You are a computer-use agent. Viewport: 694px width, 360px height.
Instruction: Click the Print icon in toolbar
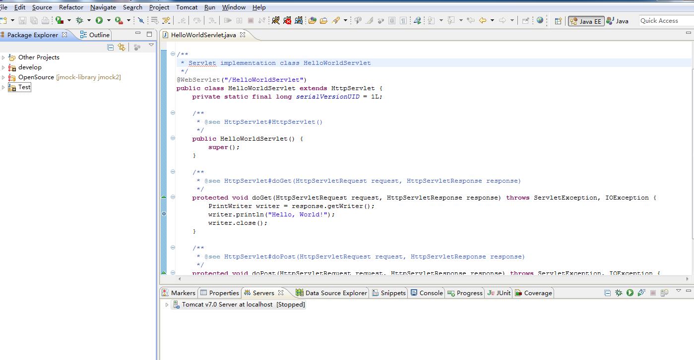point(45,20)
